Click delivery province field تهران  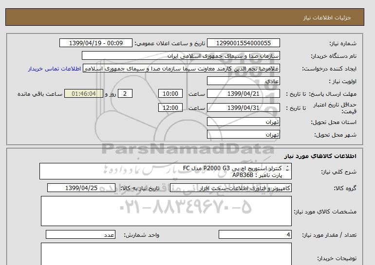[243, 122]
